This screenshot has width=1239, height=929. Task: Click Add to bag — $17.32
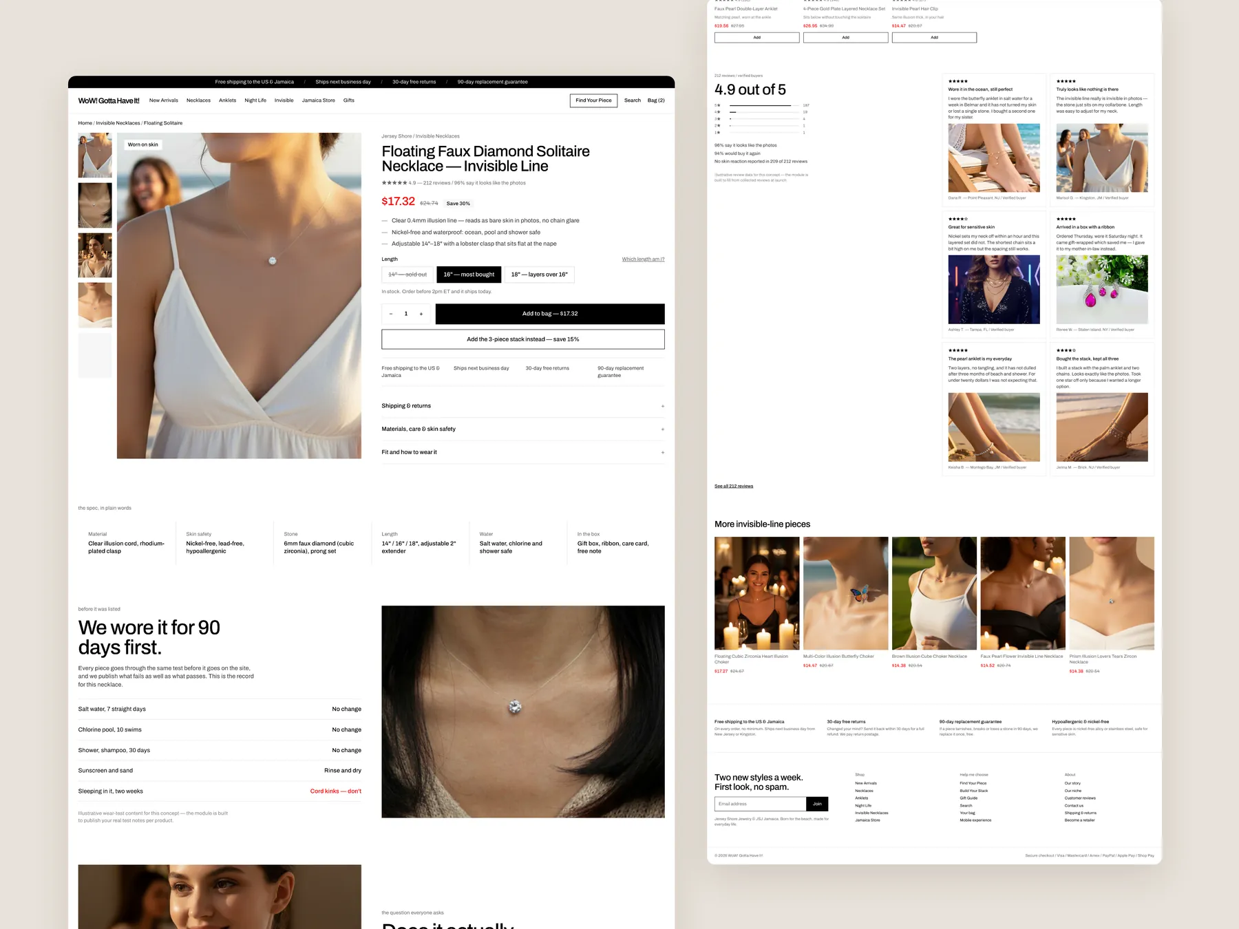[550, 314]
